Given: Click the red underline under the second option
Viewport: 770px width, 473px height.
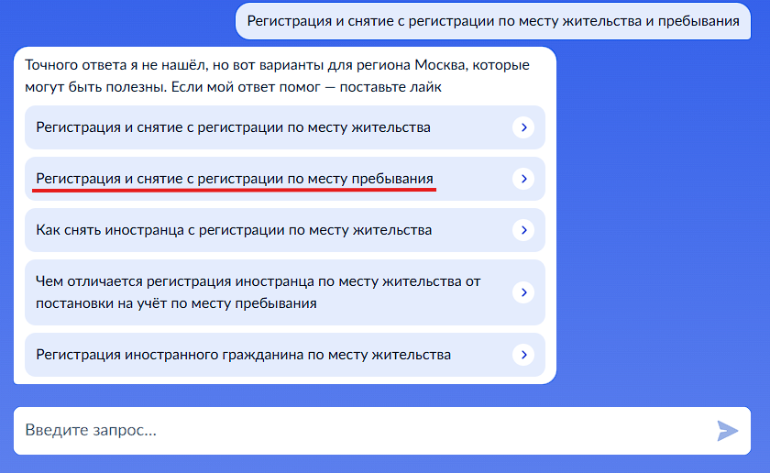Looking at the screenshot, I should point(235,190).
